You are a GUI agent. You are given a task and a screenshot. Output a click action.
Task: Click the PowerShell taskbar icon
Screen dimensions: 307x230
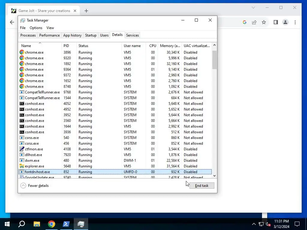tap(66, 224)
